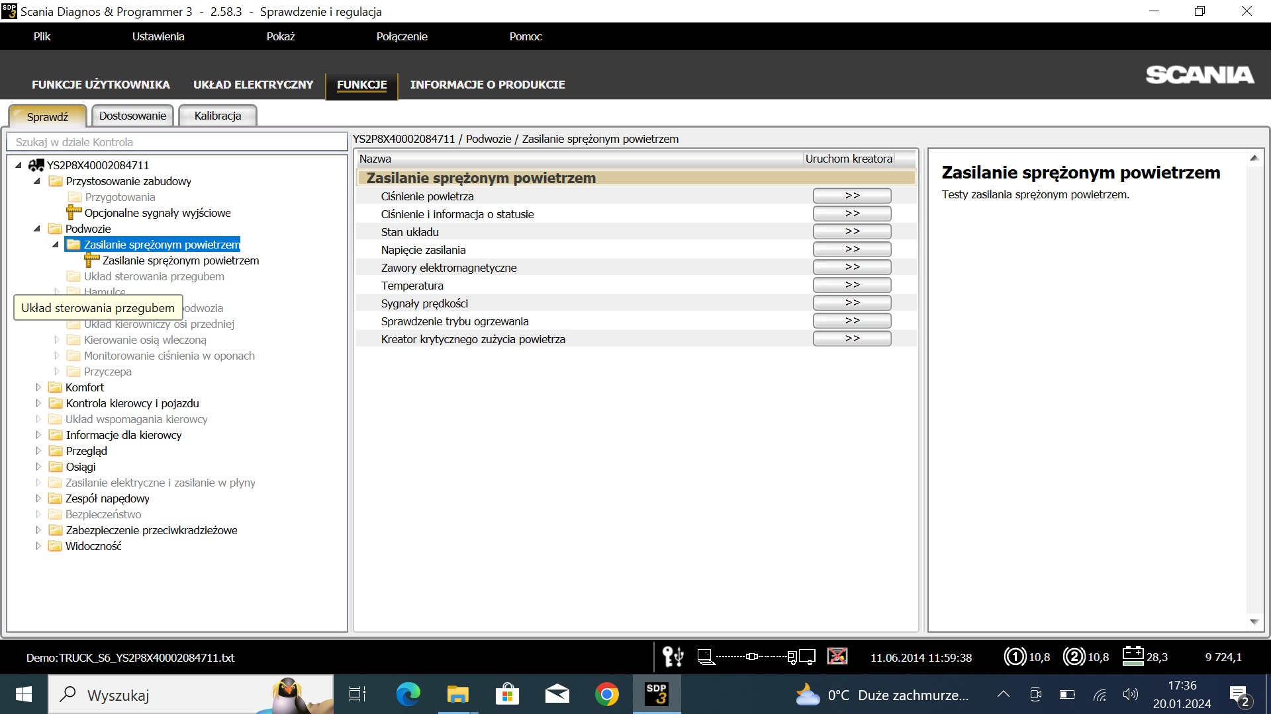
Task: Switch to the Dostosowanie tab
Action: pos(132,116)
